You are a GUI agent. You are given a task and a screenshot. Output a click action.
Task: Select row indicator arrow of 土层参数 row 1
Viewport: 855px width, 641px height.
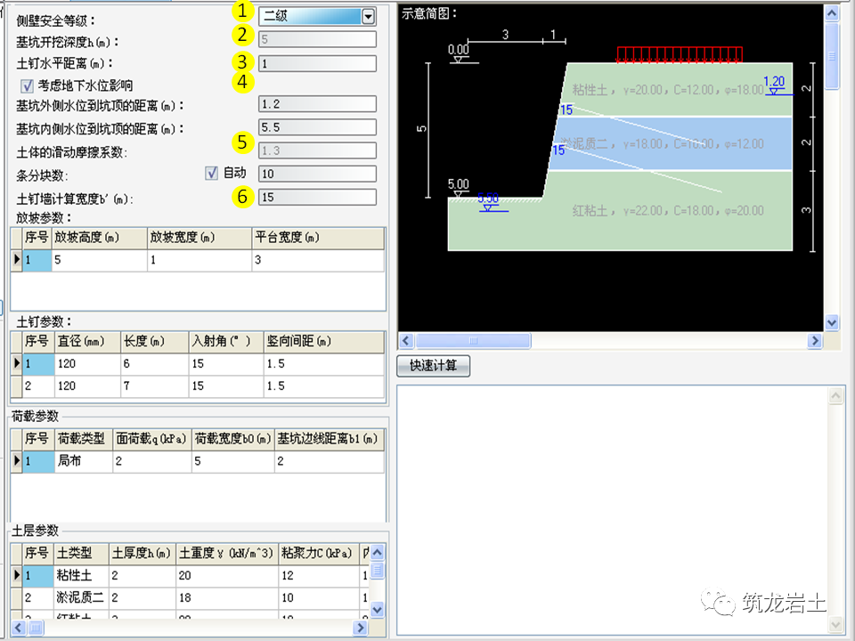click(x=17, y=575)
